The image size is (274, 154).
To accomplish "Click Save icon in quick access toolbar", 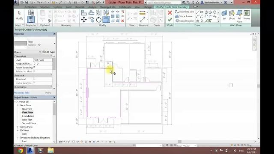I will click(x=27, y=2).
